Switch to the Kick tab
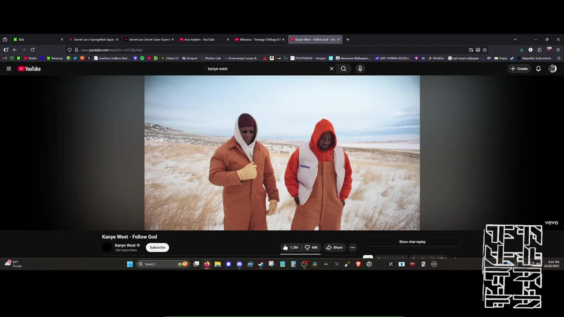Screen dimensions: 564x317 pos(38,40)
